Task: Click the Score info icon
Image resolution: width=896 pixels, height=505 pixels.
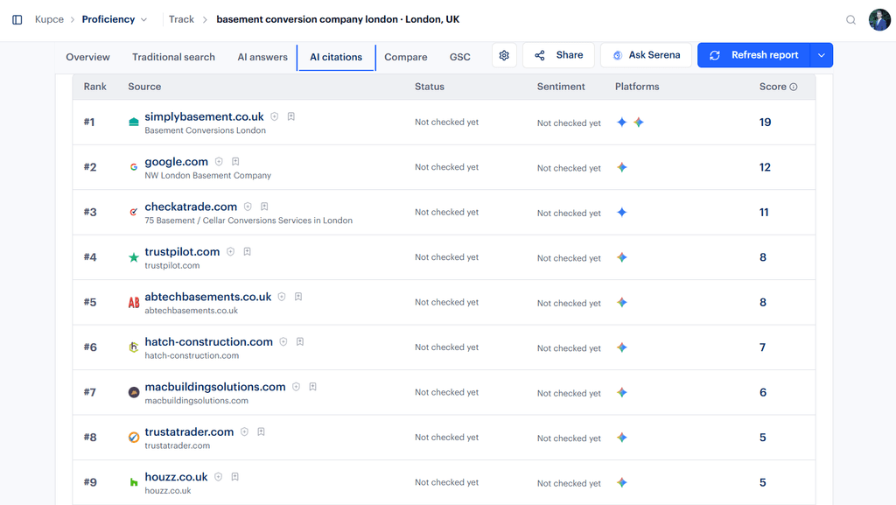Action: click(793, 87)
